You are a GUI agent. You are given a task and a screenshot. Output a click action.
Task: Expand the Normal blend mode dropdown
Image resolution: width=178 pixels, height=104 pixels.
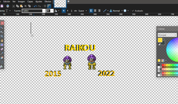point(122,11)
